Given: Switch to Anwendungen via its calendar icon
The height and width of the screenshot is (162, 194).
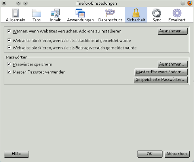Looking at the screenshot, I should (80, 13).
